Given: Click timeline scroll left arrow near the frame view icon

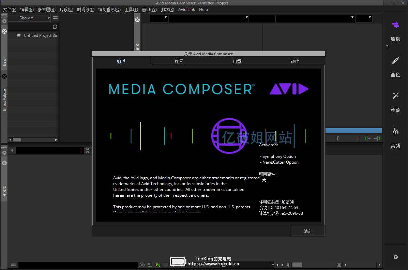Looking at the screenshot, I should pos(345,265).
